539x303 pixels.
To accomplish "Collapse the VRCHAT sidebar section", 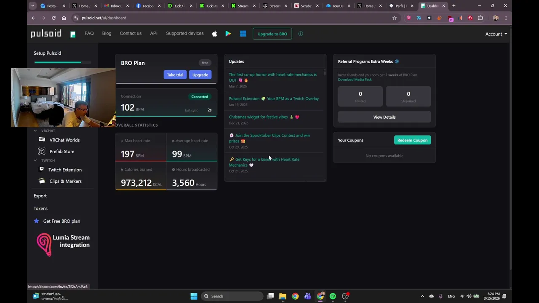I will tap(35, 131).
